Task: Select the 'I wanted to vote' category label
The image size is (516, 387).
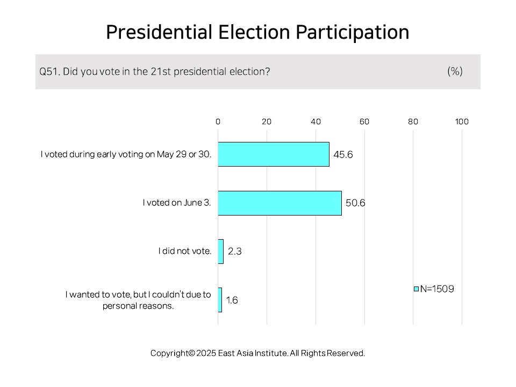Action: [x=138, y=300]
